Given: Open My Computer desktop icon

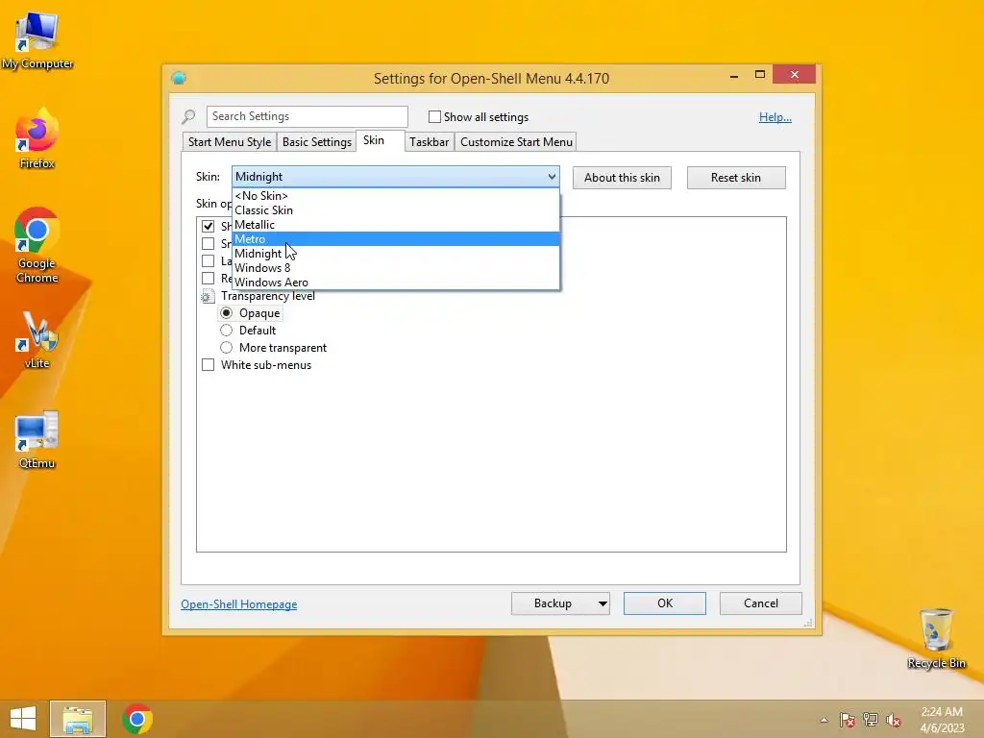Looking at the screenshot, I should 37,40.
